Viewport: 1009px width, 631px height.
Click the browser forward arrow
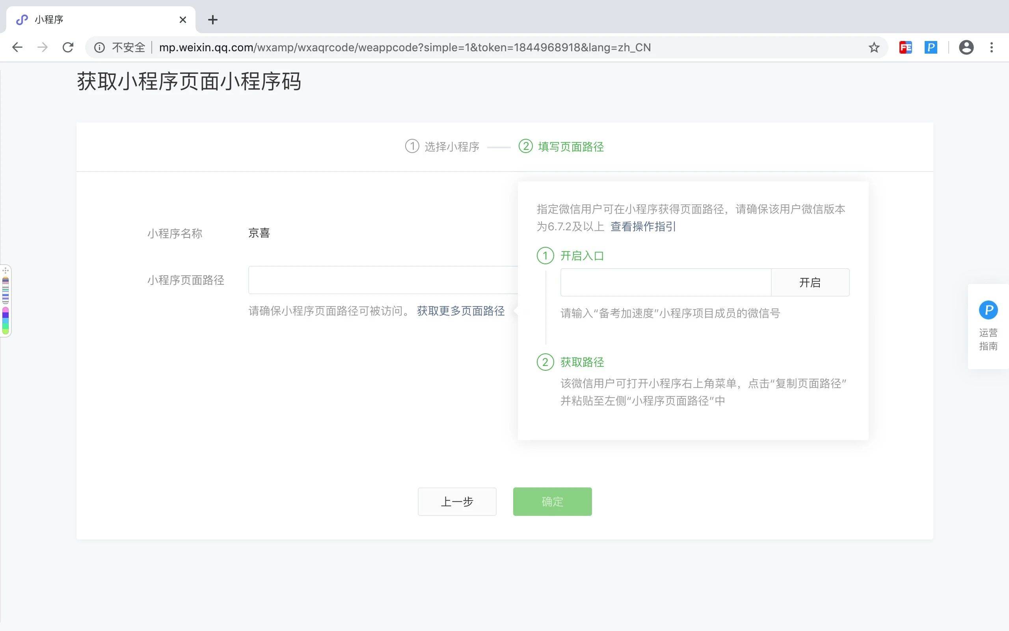click(43, 47)
